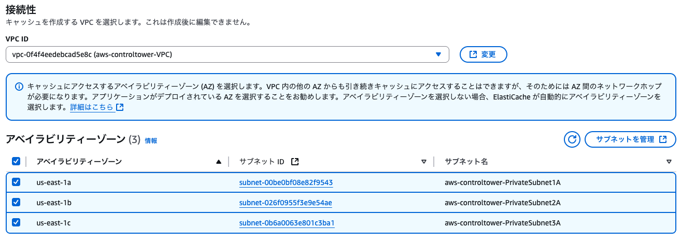Open subnet-00be0bf08e82f9543 link
This screenshot has height=242, width=681.
click(286, 182)
